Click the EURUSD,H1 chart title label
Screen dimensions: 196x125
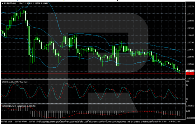click(x=7, y=3)
